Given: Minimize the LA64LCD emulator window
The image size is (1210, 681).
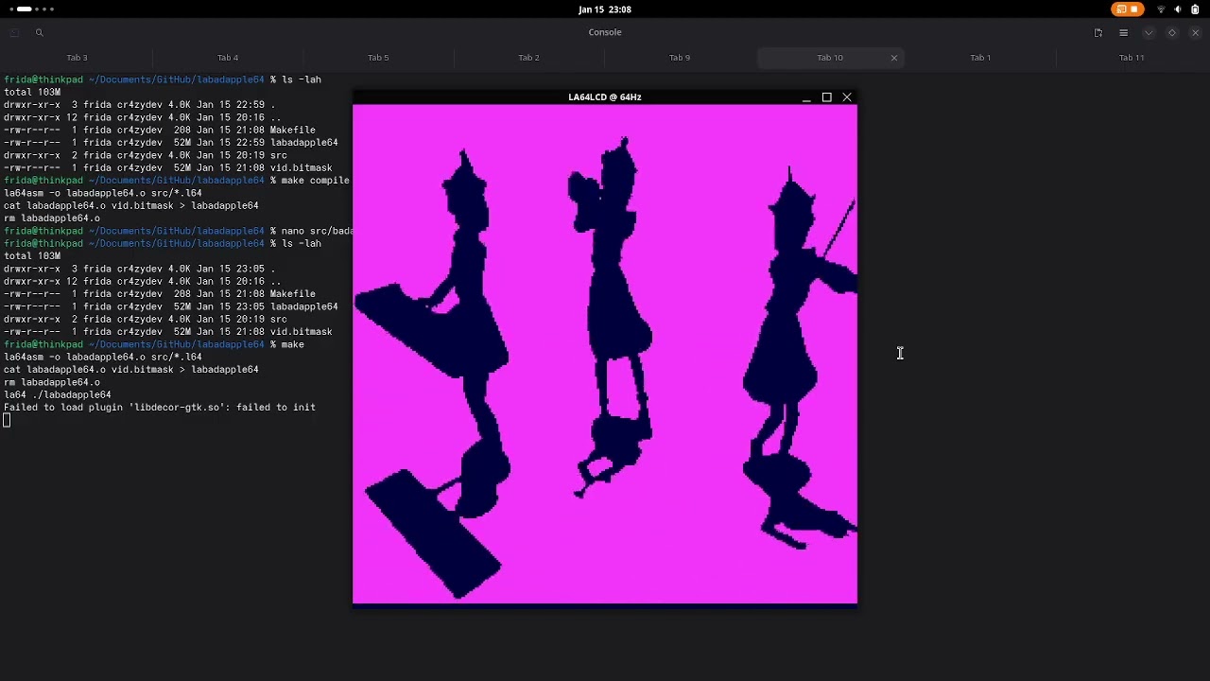Looking at the screenshot, I should (x=806, y=97).
